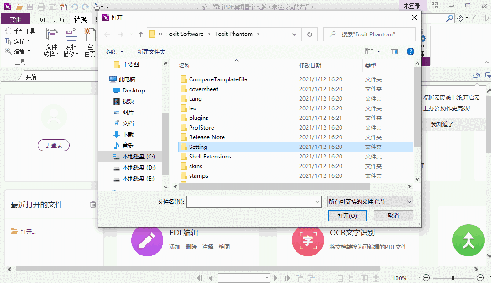Click the zoom slider in the status bar

[453, 278]
